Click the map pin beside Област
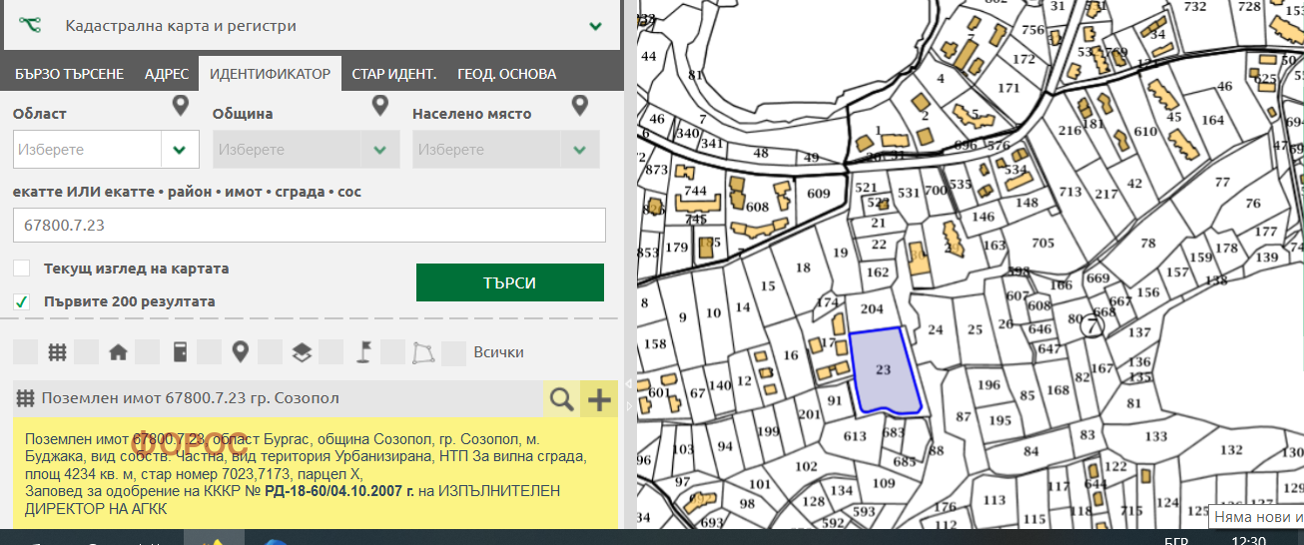Image resolution: width=1304 pixels, height=545 pixels. [180, 106]
